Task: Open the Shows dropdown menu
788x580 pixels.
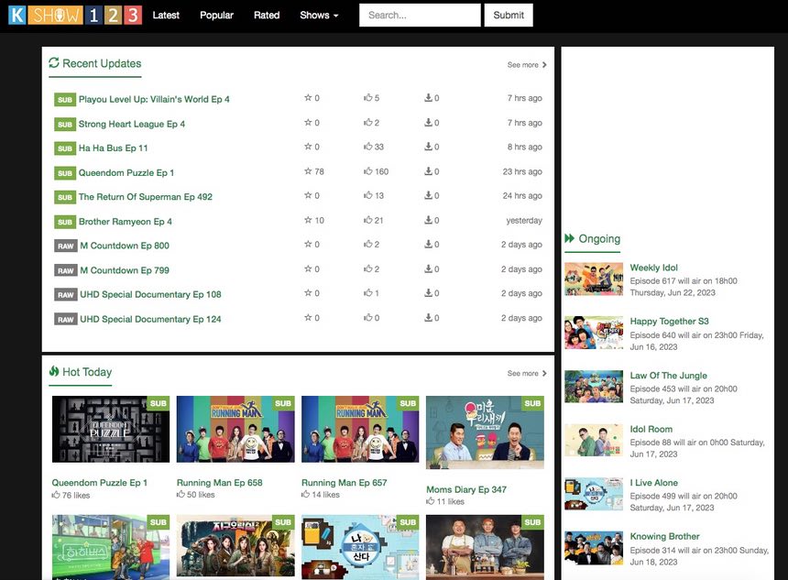Action: (318, 15)
